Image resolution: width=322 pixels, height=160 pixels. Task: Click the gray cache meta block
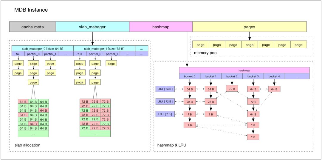tap(32, 27)
